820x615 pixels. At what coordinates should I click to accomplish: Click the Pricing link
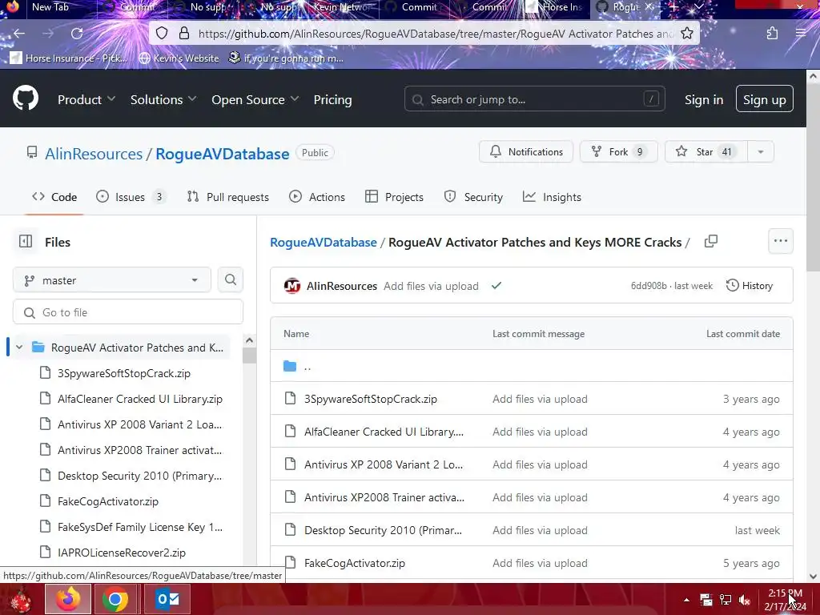(x=332, y=99)
